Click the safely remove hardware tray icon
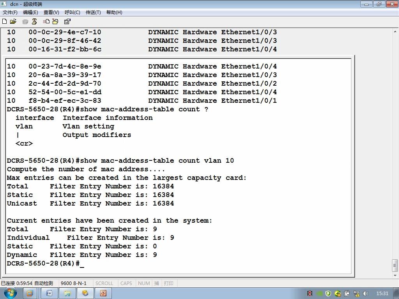This screenshot has height=299, width=399. click(x=347, y=294)
